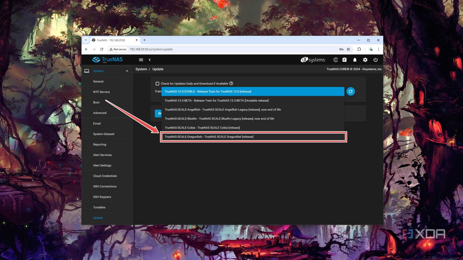Click the System breadcrumb link

[141, 69]
